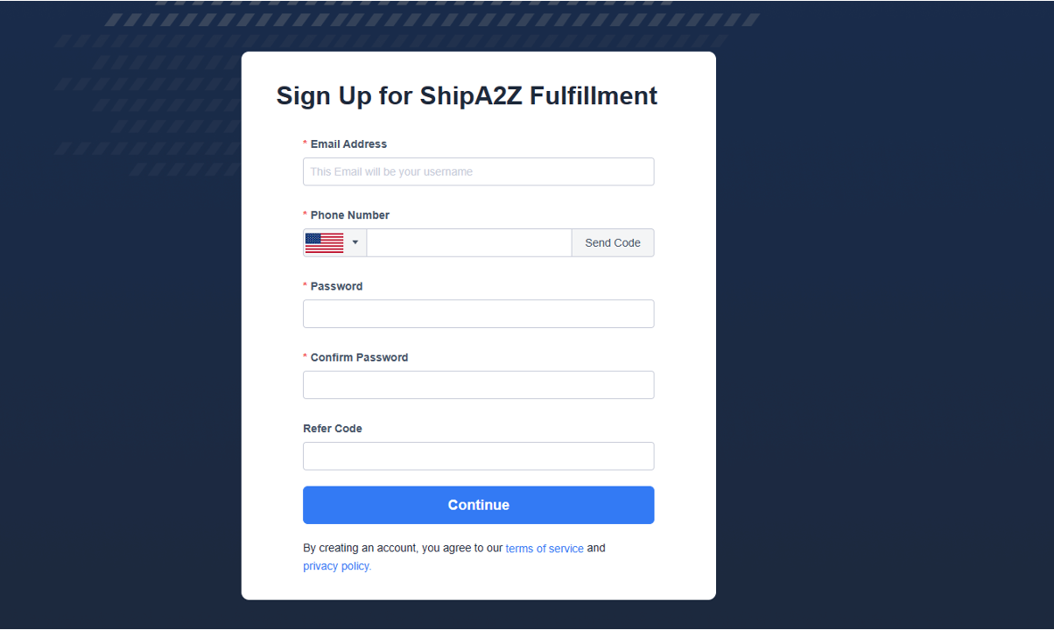Screen dimensions: 1054x630
Task: Click the red asterisk beside Phone Number
Action: coord(306,214)
